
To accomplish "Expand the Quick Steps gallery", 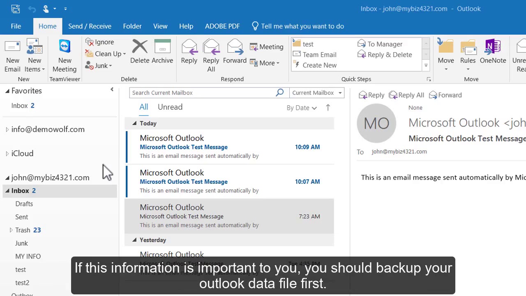I will pos(426,66).
